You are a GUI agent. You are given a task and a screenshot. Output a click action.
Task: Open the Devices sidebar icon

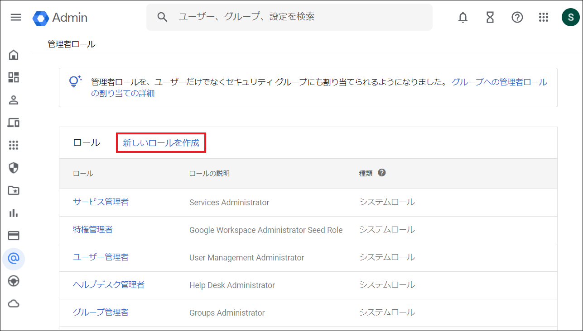pos(14,123)
